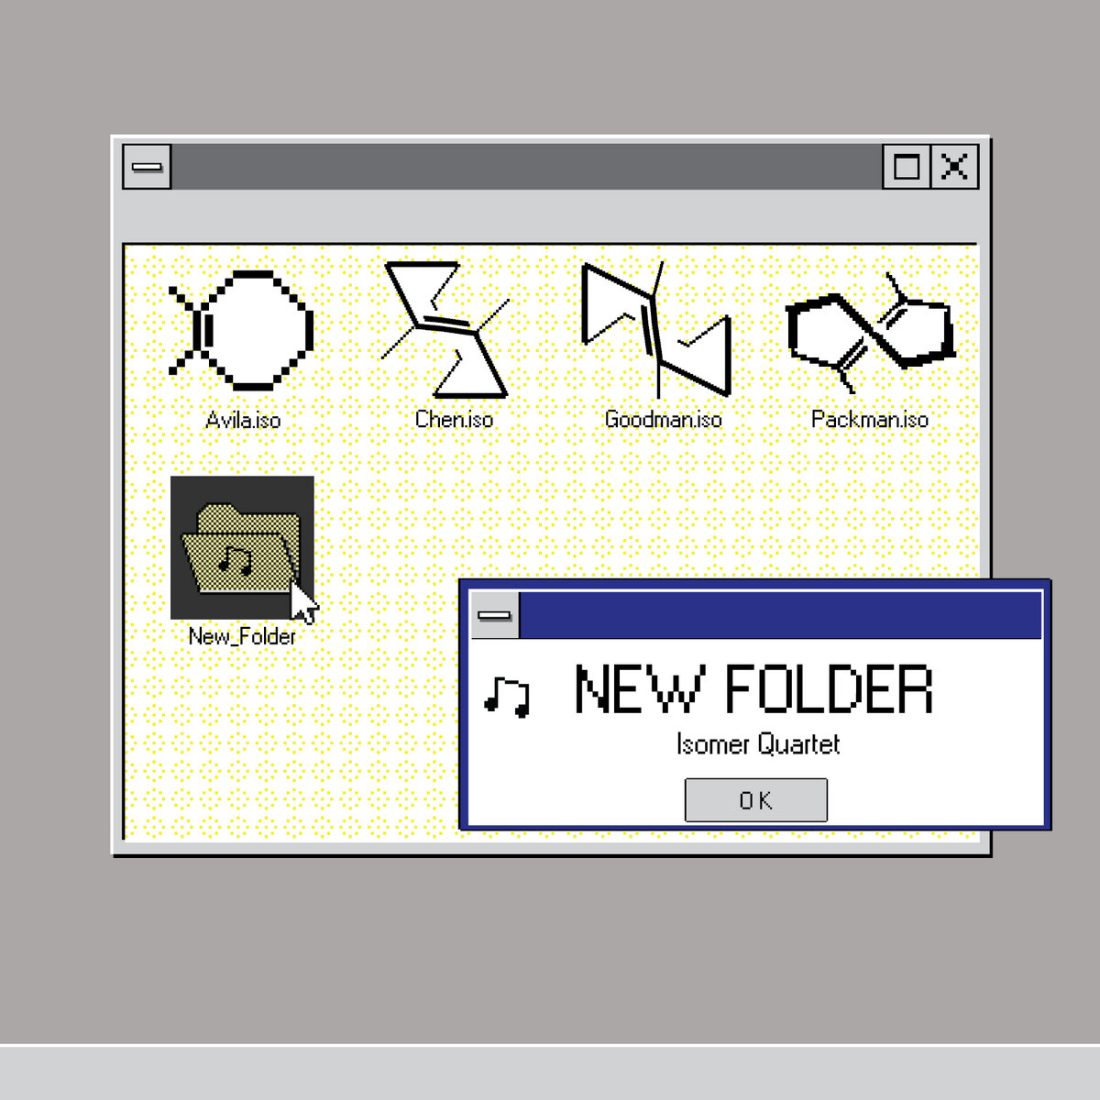1100x1100 pixels.
Task: Click the music note icon in dialog
Action: tap(507, 697)
